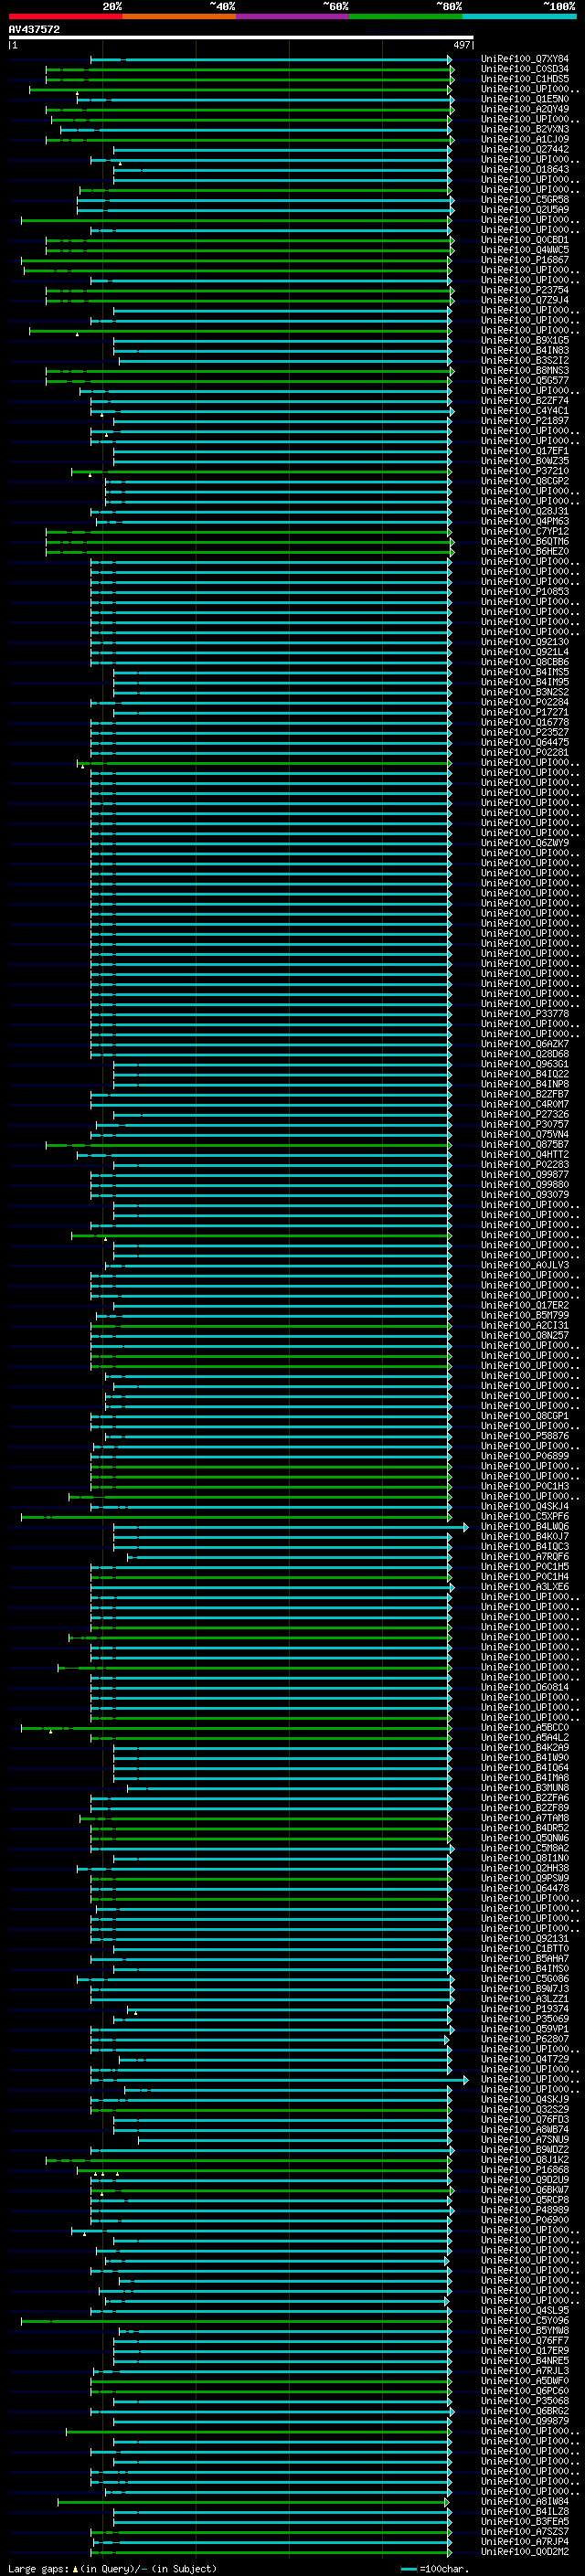585x2576 pixels.
Task: Select the UniRef100_Q2HH38 label
Action: pos(525,1868)
